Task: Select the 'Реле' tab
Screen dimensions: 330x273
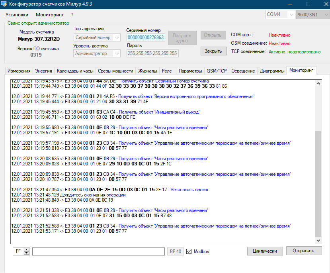Action: pos(167,71)
